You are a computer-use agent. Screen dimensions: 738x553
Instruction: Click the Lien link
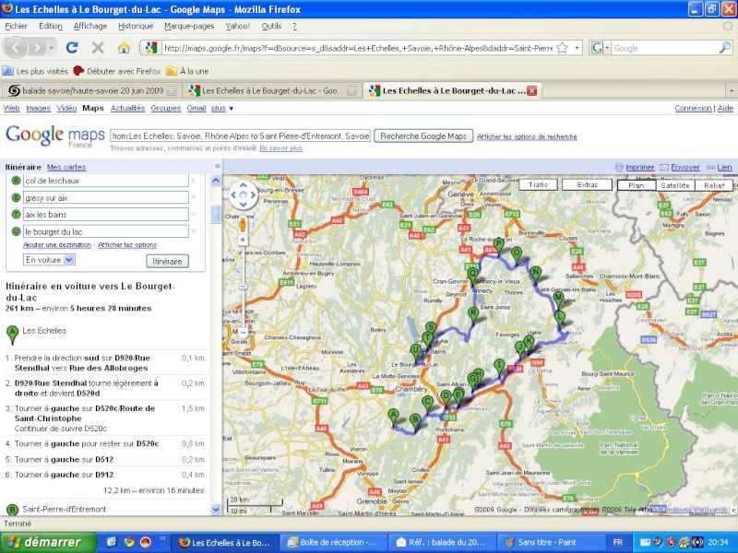click(x=724, y=167)
